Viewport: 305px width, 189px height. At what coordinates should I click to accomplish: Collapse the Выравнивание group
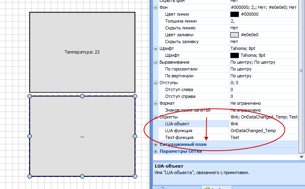(x=156, y=62)
